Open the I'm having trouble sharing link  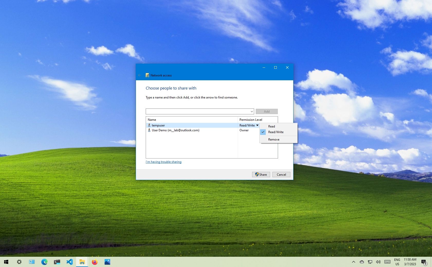163,162
